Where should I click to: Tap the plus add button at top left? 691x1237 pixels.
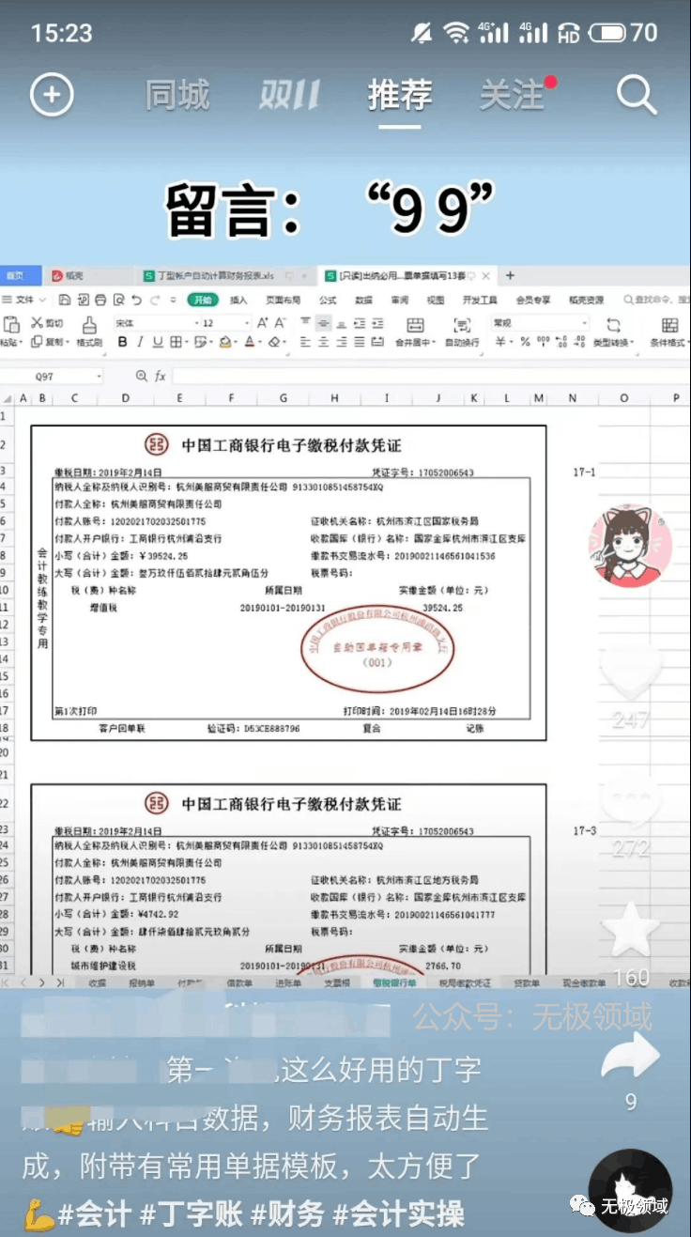pyautogui.click(x=52, y=94)
